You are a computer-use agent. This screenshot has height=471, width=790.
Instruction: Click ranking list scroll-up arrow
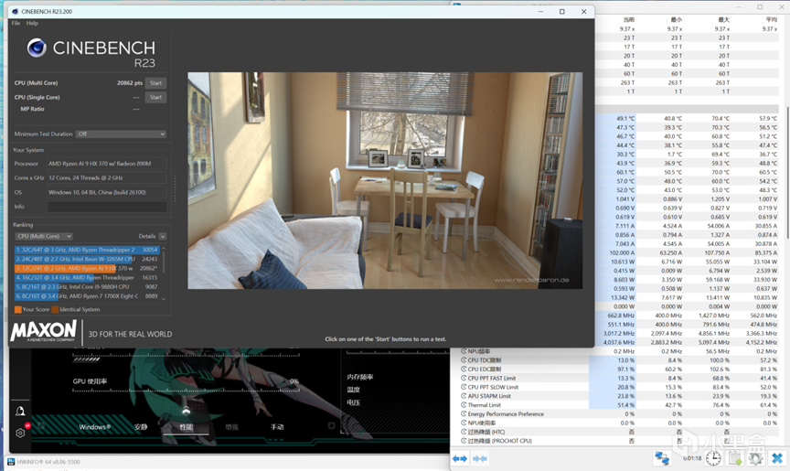pyautogui.click(x=164, y=249)
